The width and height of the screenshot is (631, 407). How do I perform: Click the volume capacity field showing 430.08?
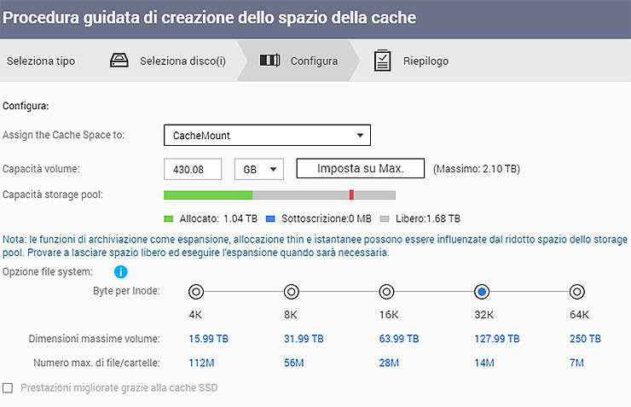(192, 169)
